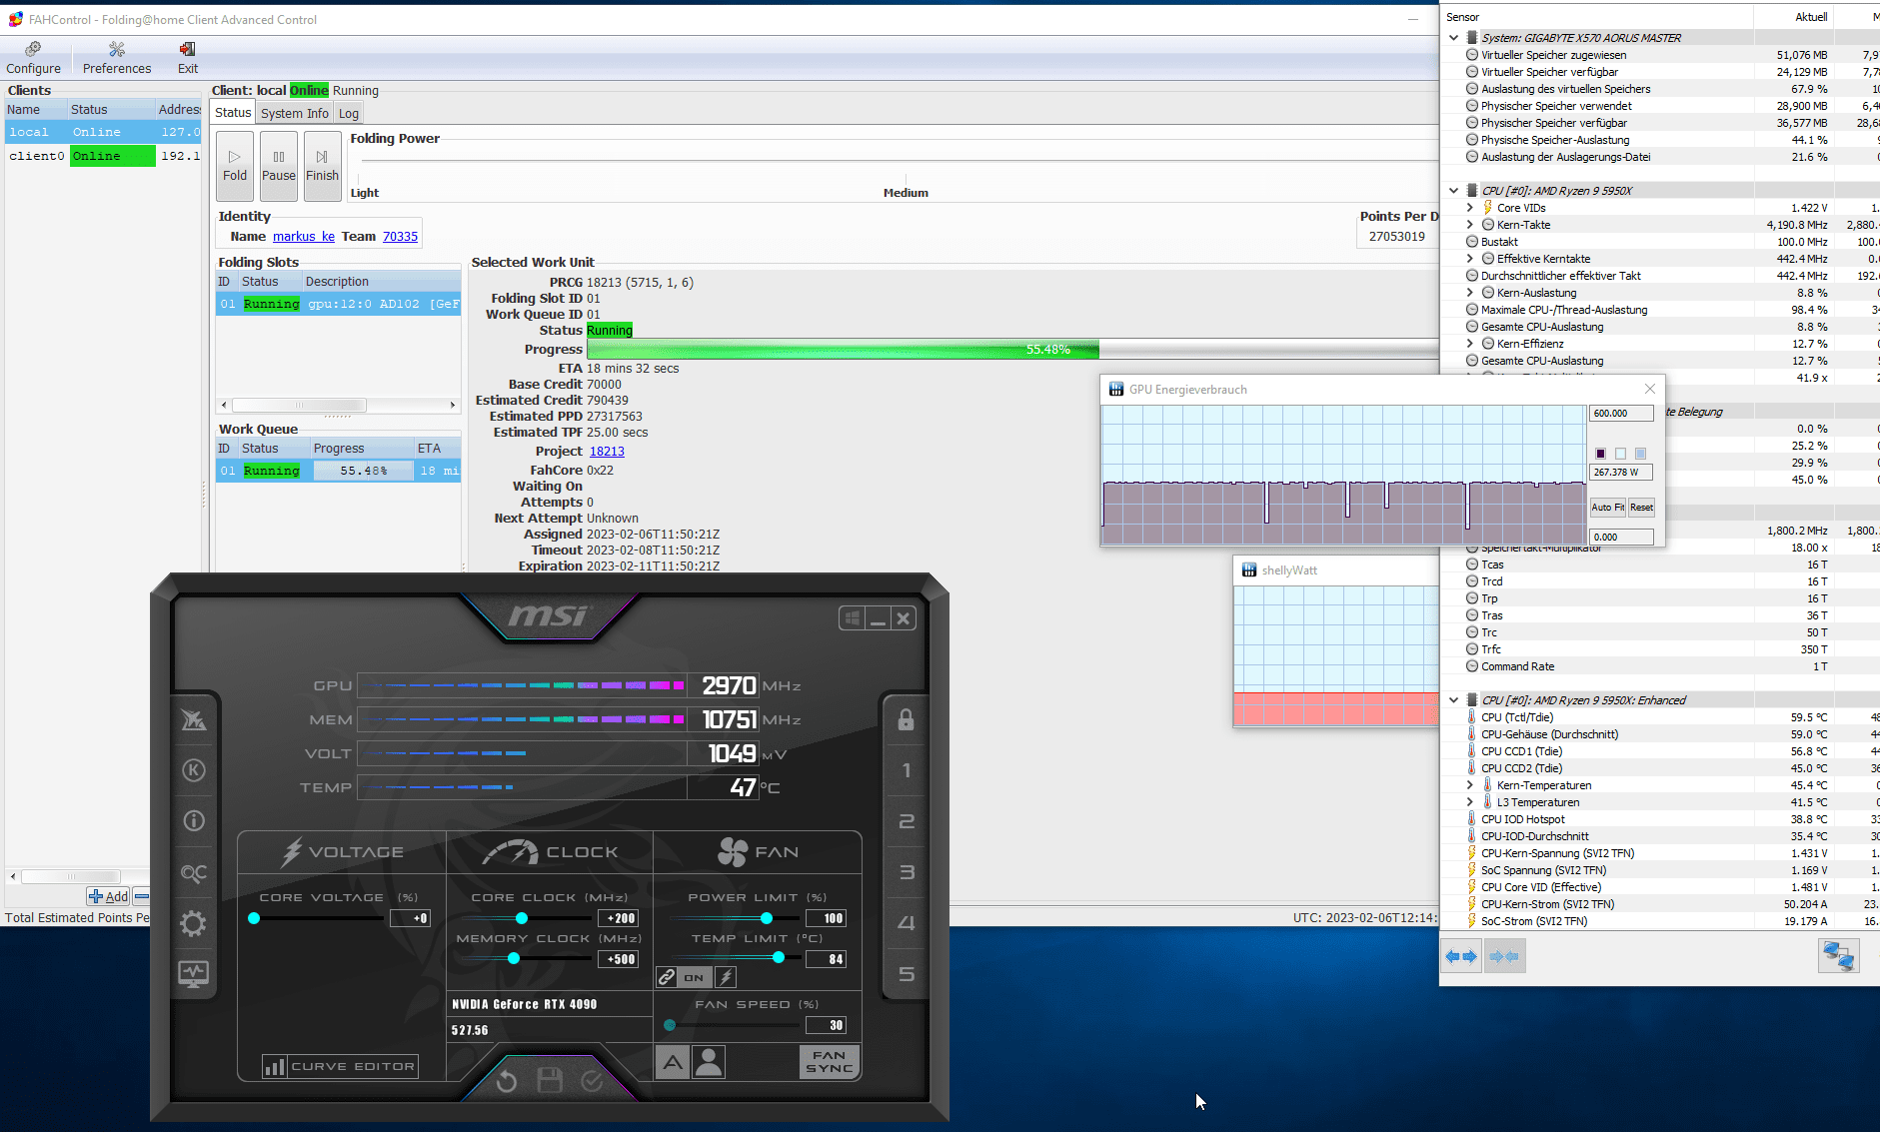The width and height of the screenshot is (1880, 1132).
Task: Open the markus_ke identity link
Action: [x=304, y=237]
